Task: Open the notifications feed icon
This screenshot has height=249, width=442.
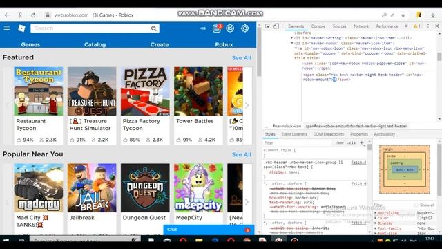Action: [x=217, y=28]
